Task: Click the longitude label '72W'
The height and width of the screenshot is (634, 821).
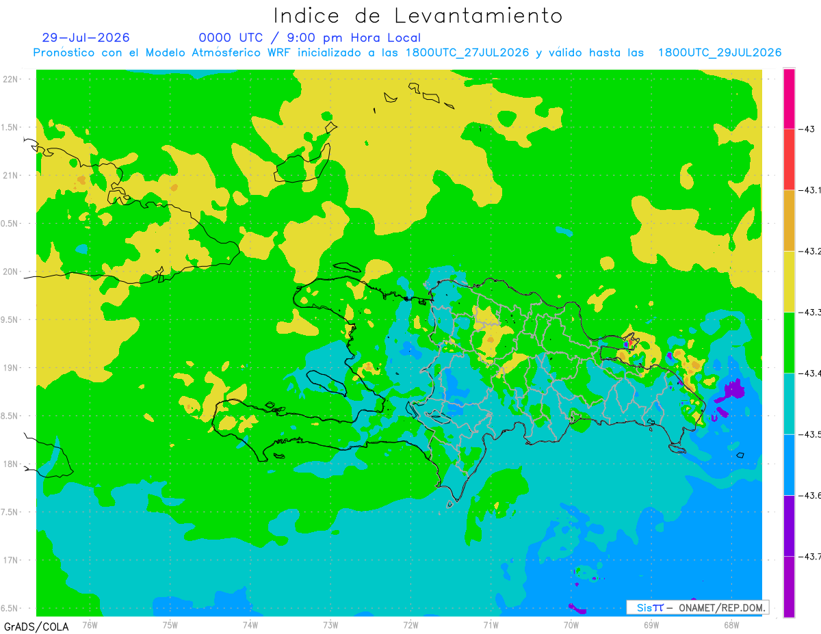Action: point(410,624)
